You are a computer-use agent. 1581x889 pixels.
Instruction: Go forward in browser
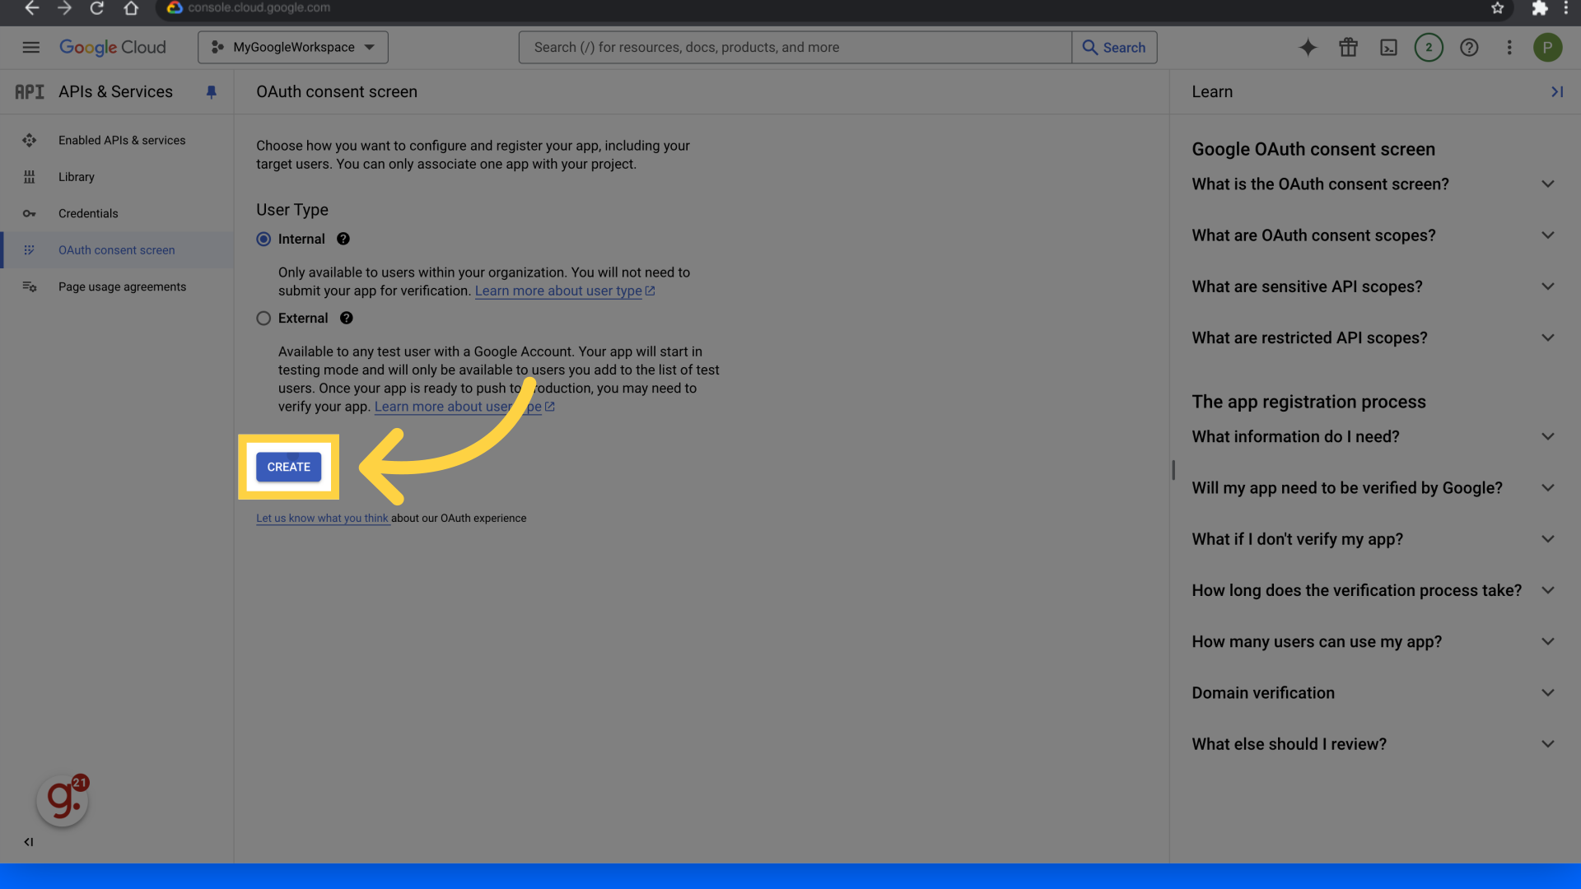pyautogui.click(x=64, y=8)
